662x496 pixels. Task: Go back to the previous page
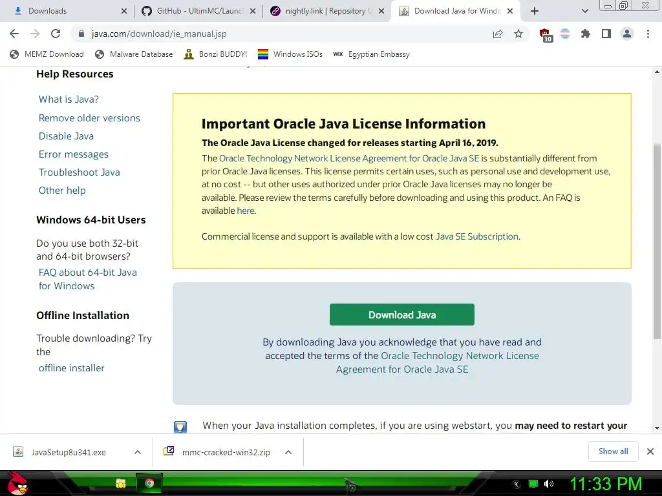click(14, 34)
